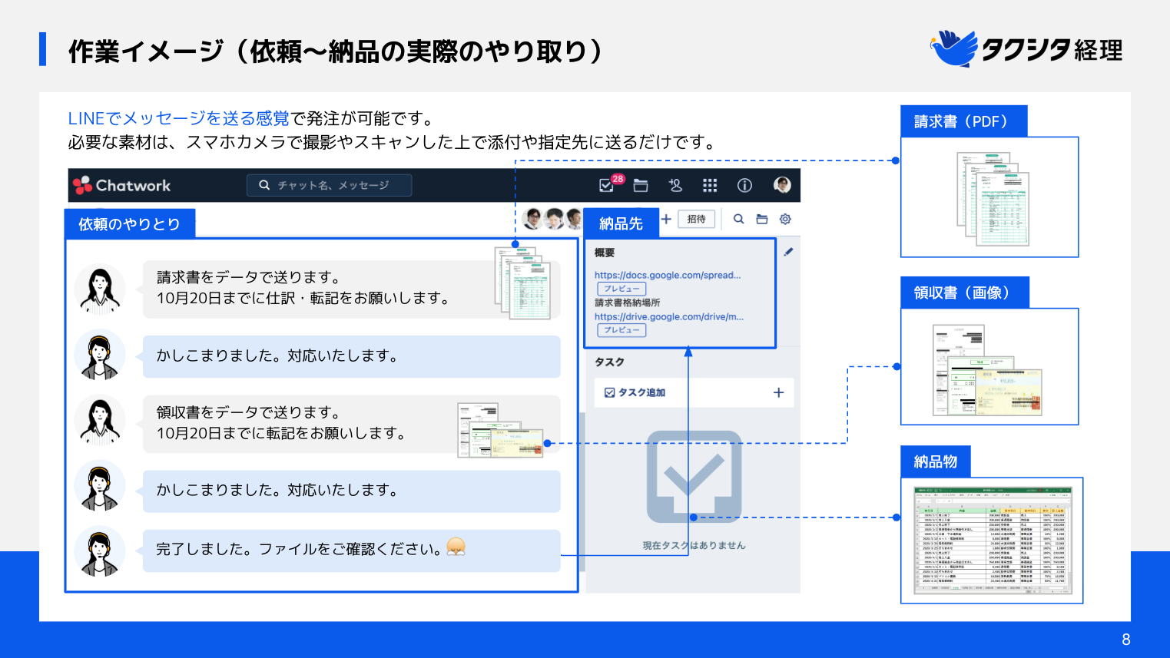Viewport: 1170px width, 658px height.
Task: Click the add contact person icon
Action: (x=675, y=185)
